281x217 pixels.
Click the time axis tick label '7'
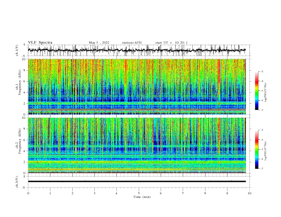coord(183,193)
